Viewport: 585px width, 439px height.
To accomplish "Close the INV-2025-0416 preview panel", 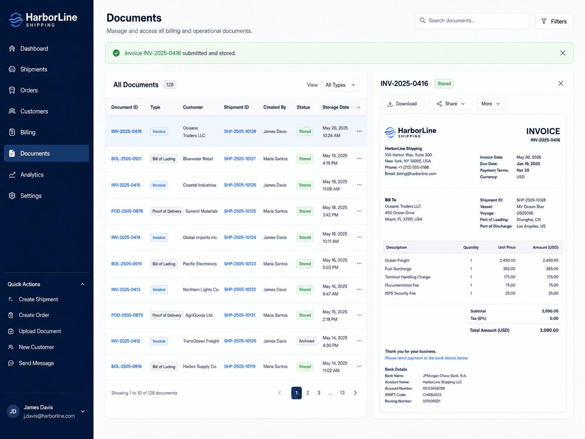I will 561,83.
